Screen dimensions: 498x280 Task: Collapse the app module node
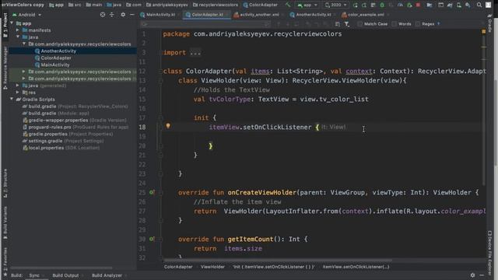point(12,23)
